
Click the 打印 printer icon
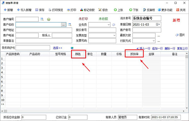pos(68,10)
